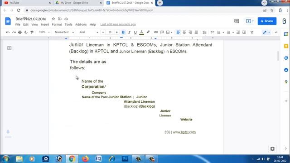Open the Format menu

[57, 24]
